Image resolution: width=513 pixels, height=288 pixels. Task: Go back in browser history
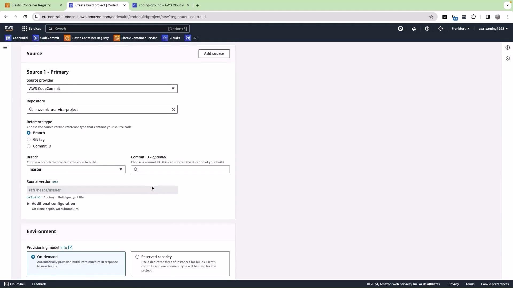(x=6, y=17)
